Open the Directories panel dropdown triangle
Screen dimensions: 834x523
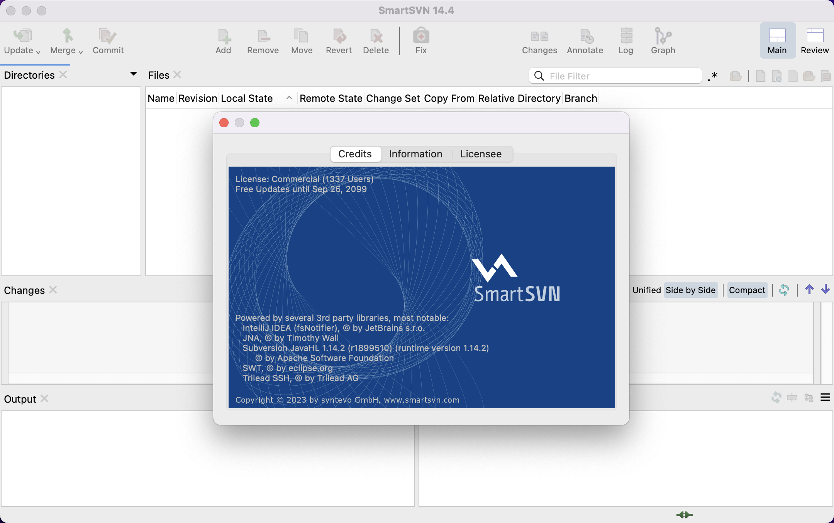click(134, 73)
